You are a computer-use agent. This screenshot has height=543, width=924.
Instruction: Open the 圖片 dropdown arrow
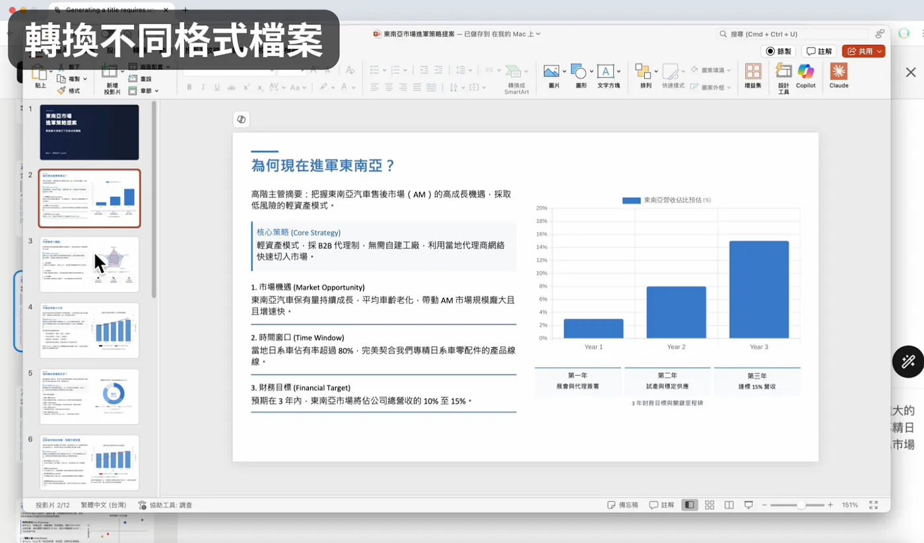click(x=564, y=71)
